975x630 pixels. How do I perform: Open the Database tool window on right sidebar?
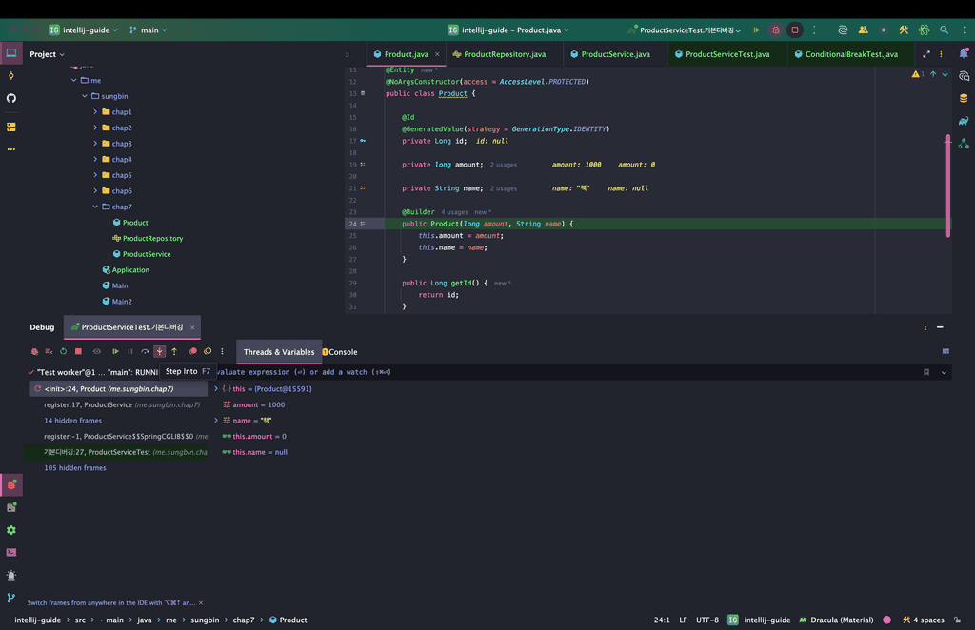[964, 98]
